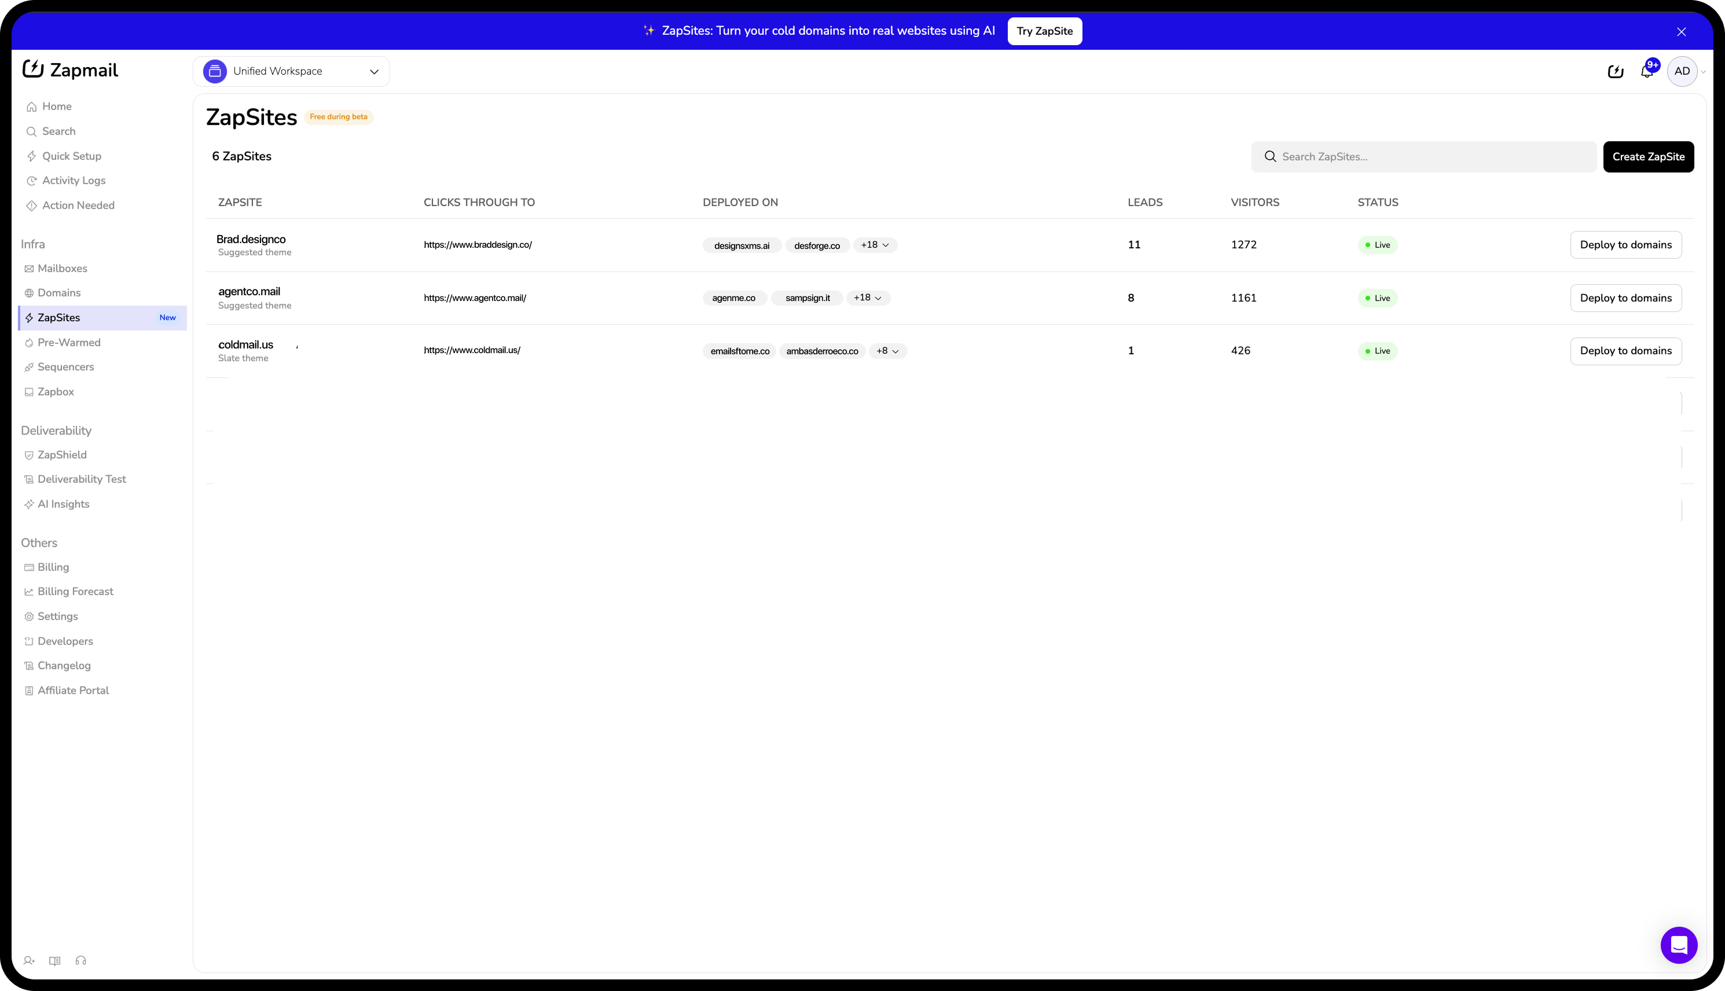Image resolution: width=1725 pixels, height=991 pixels.
Task: Open https://www.coldmail.us/ link
Action: (472, 351)
